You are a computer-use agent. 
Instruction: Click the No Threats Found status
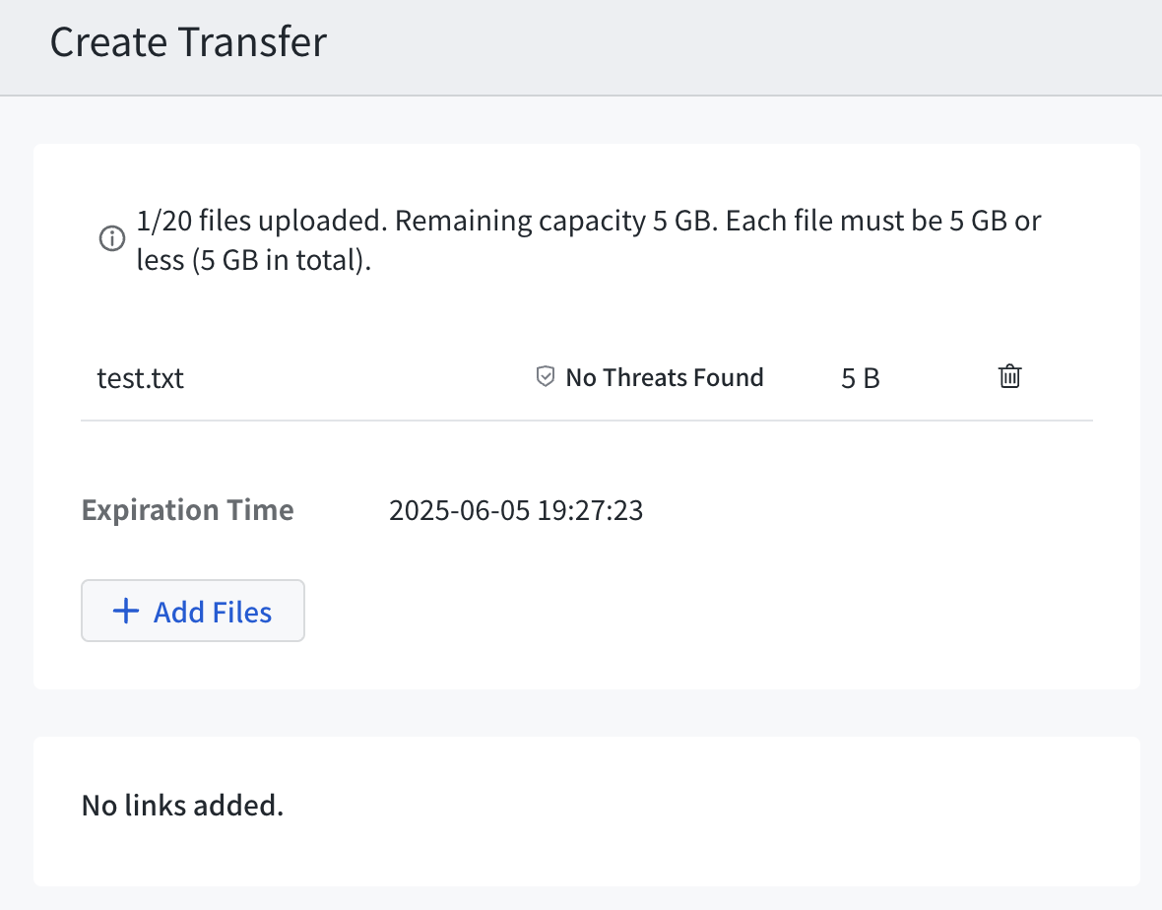click(664, 377)
